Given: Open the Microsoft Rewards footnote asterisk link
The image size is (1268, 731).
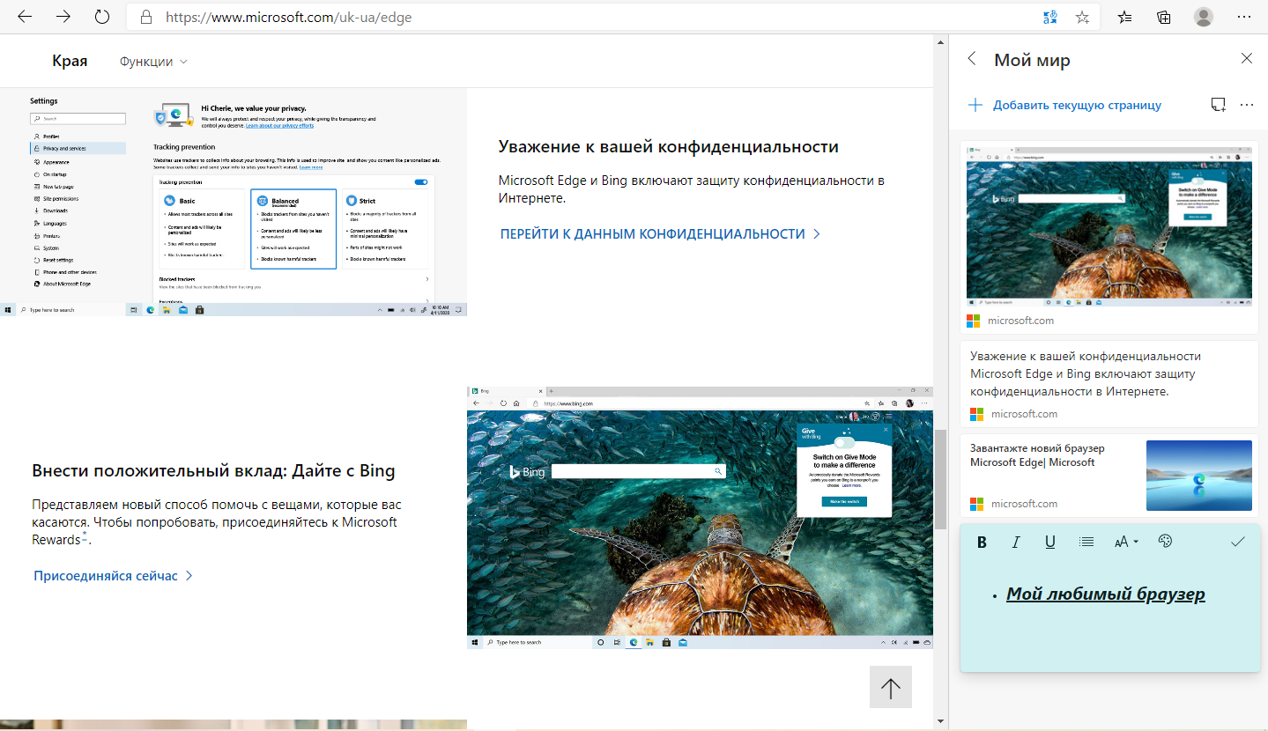Looking at the screenshot, I should pyautogui.click(x=85, y=535).
